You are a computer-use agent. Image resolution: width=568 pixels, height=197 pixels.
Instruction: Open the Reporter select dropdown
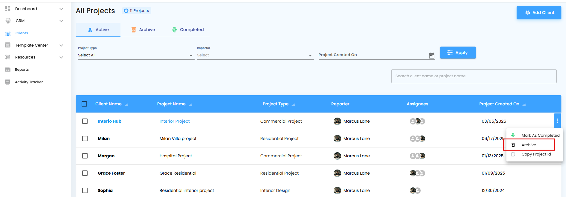[255, 55]
